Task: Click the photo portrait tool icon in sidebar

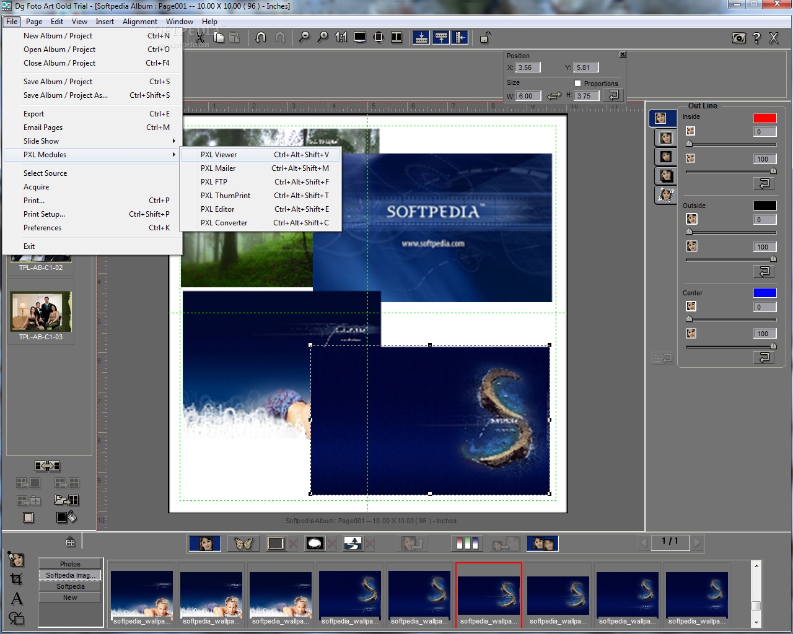Action: (16, 559)
